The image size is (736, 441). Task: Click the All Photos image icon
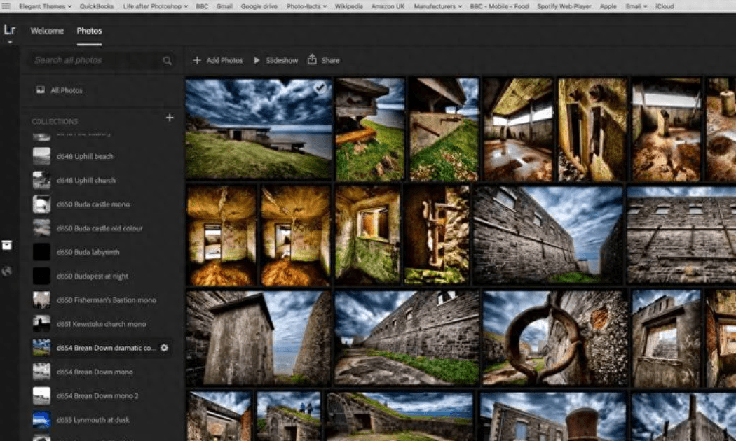40,90
